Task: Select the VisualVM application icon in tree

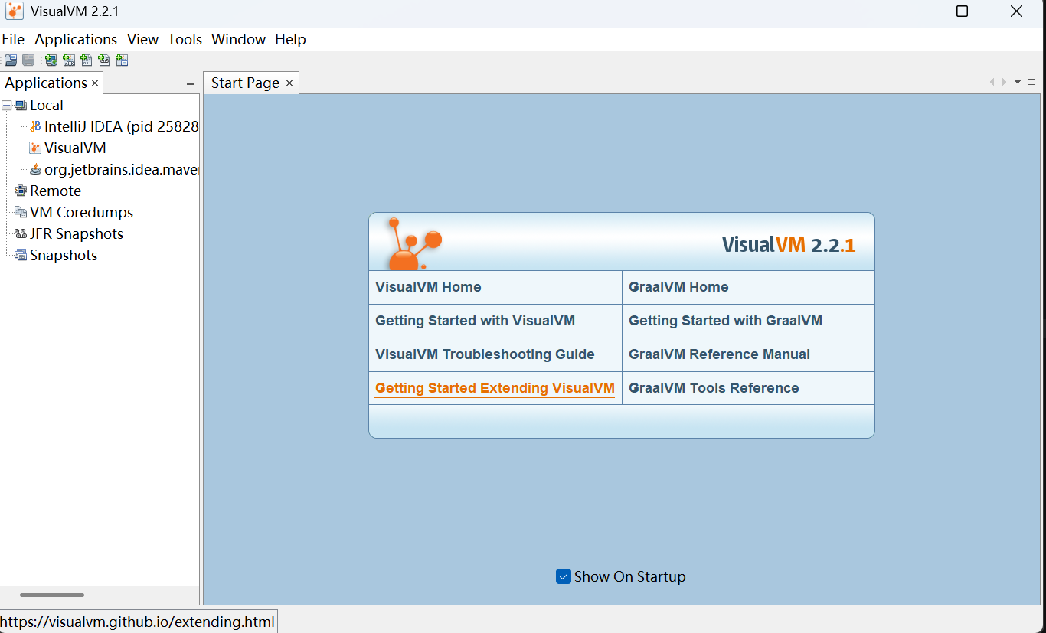Action: (x=35, y=148)
